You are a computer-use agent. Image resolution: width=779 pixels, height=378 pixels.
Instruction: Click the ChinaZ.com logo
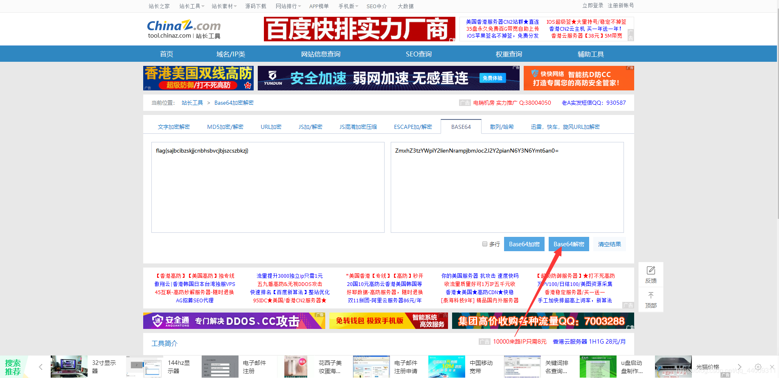tap(184, 25)
